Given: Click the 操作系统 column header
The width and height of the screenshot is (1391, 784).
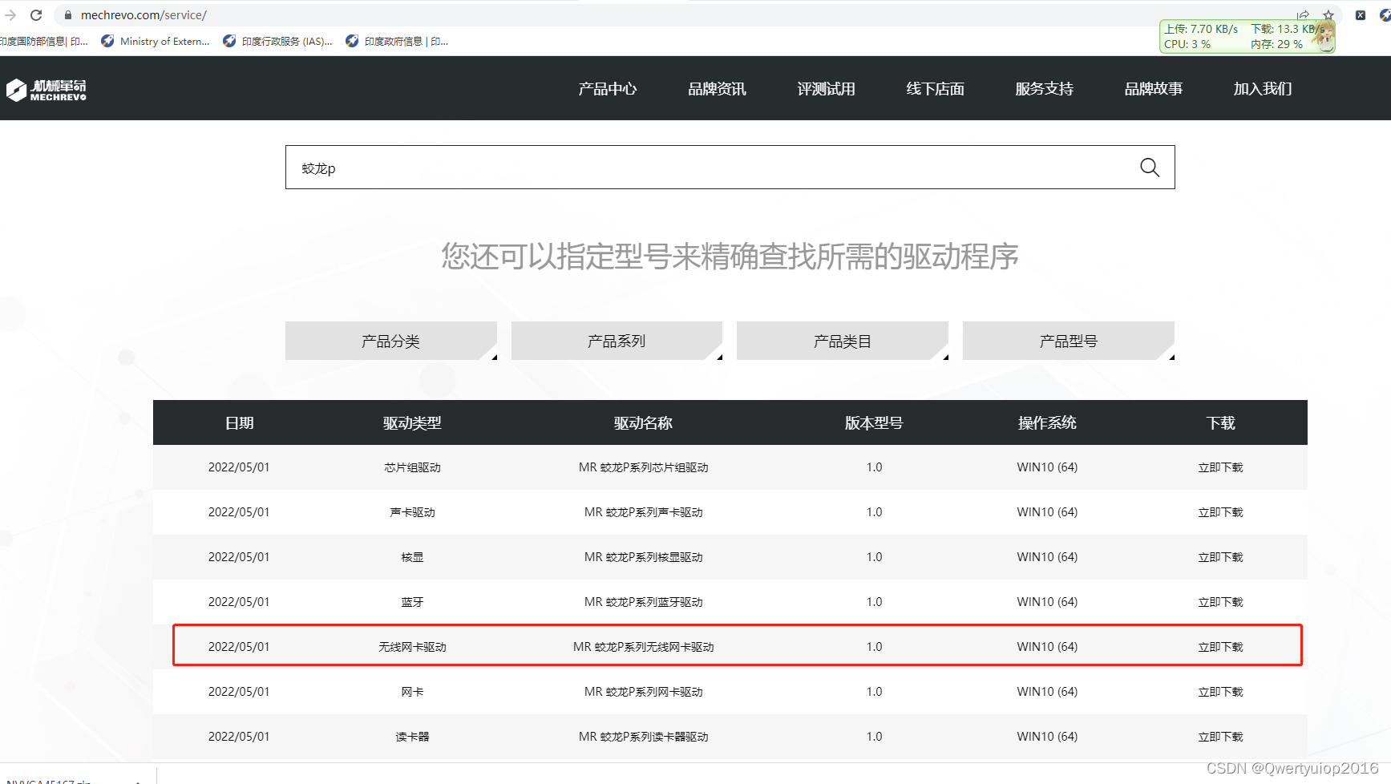Looking at the screenshot, I should (x=1047, y=423).
